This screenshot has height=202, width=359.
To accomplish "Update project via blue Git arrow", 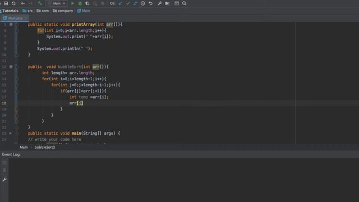I will (x=121, y=3).
